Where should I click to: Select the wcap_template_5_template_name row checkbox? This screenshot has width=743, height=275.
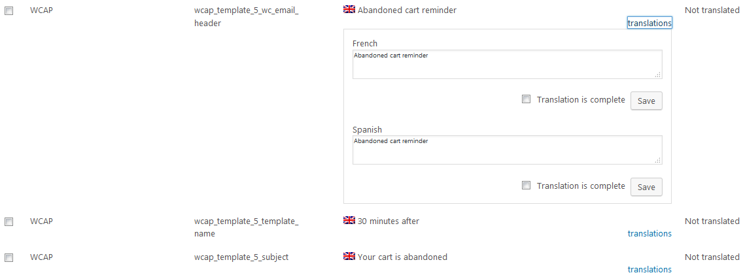[x=9, y=222]
